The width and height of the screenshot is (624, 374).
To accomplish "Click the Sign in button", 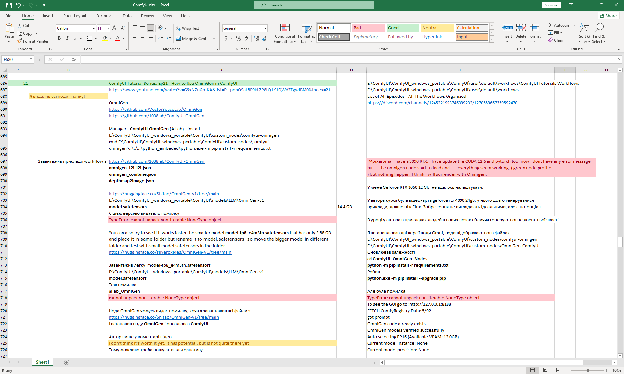I will (551, 5).
